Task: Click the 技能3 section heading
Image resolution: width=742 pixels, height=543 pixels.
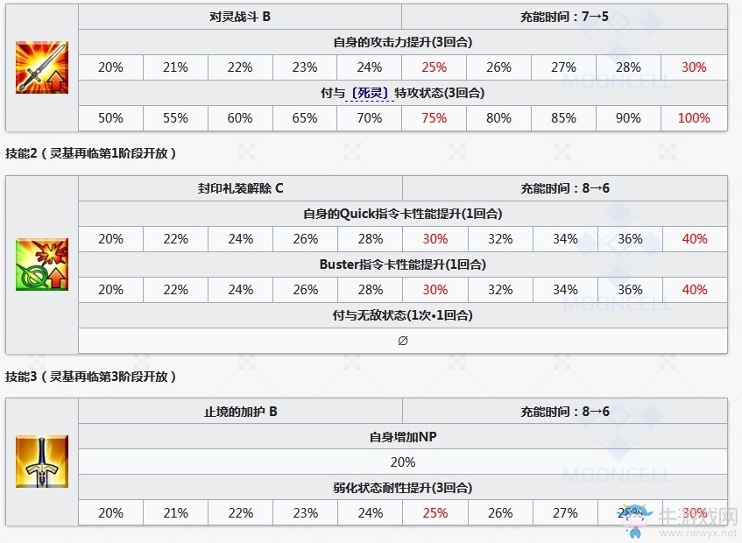Action: coord(90,377)
